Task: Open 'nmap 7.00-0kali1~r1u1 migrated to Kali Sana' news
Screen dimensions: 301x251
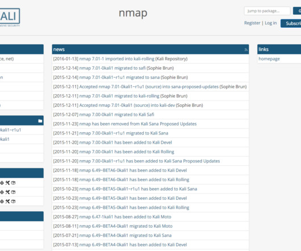Action: click(124, 133)
